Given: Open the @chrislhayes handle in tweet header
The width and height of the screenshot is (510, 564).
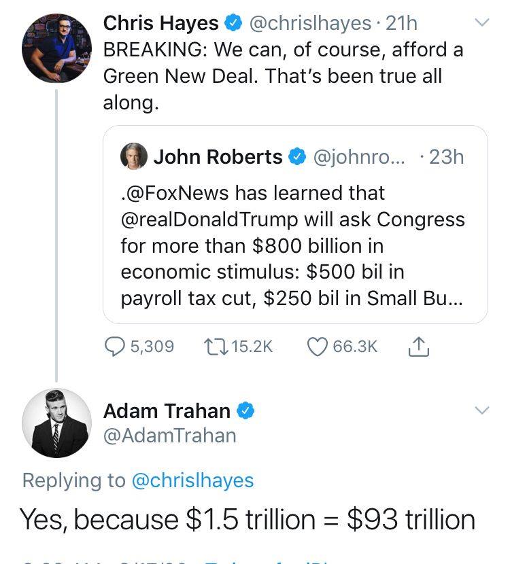Looking at the screenshot, I should (x=310, y=23).
